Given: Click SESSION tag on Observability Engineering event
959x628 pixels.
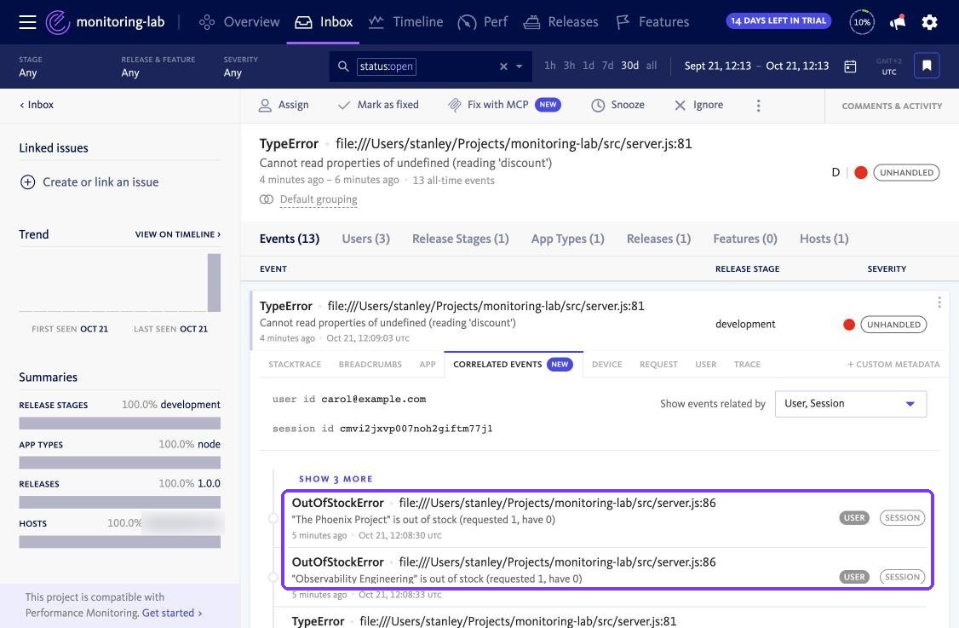Looking at the screenshot, I should pyautogui.click(x=902, y=577).
